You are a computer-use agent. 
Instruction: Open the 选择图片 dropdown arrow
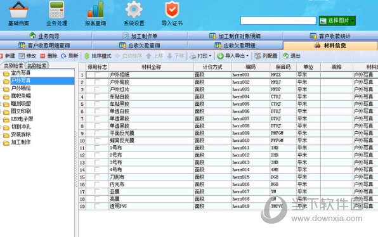(x=353, y=21)
